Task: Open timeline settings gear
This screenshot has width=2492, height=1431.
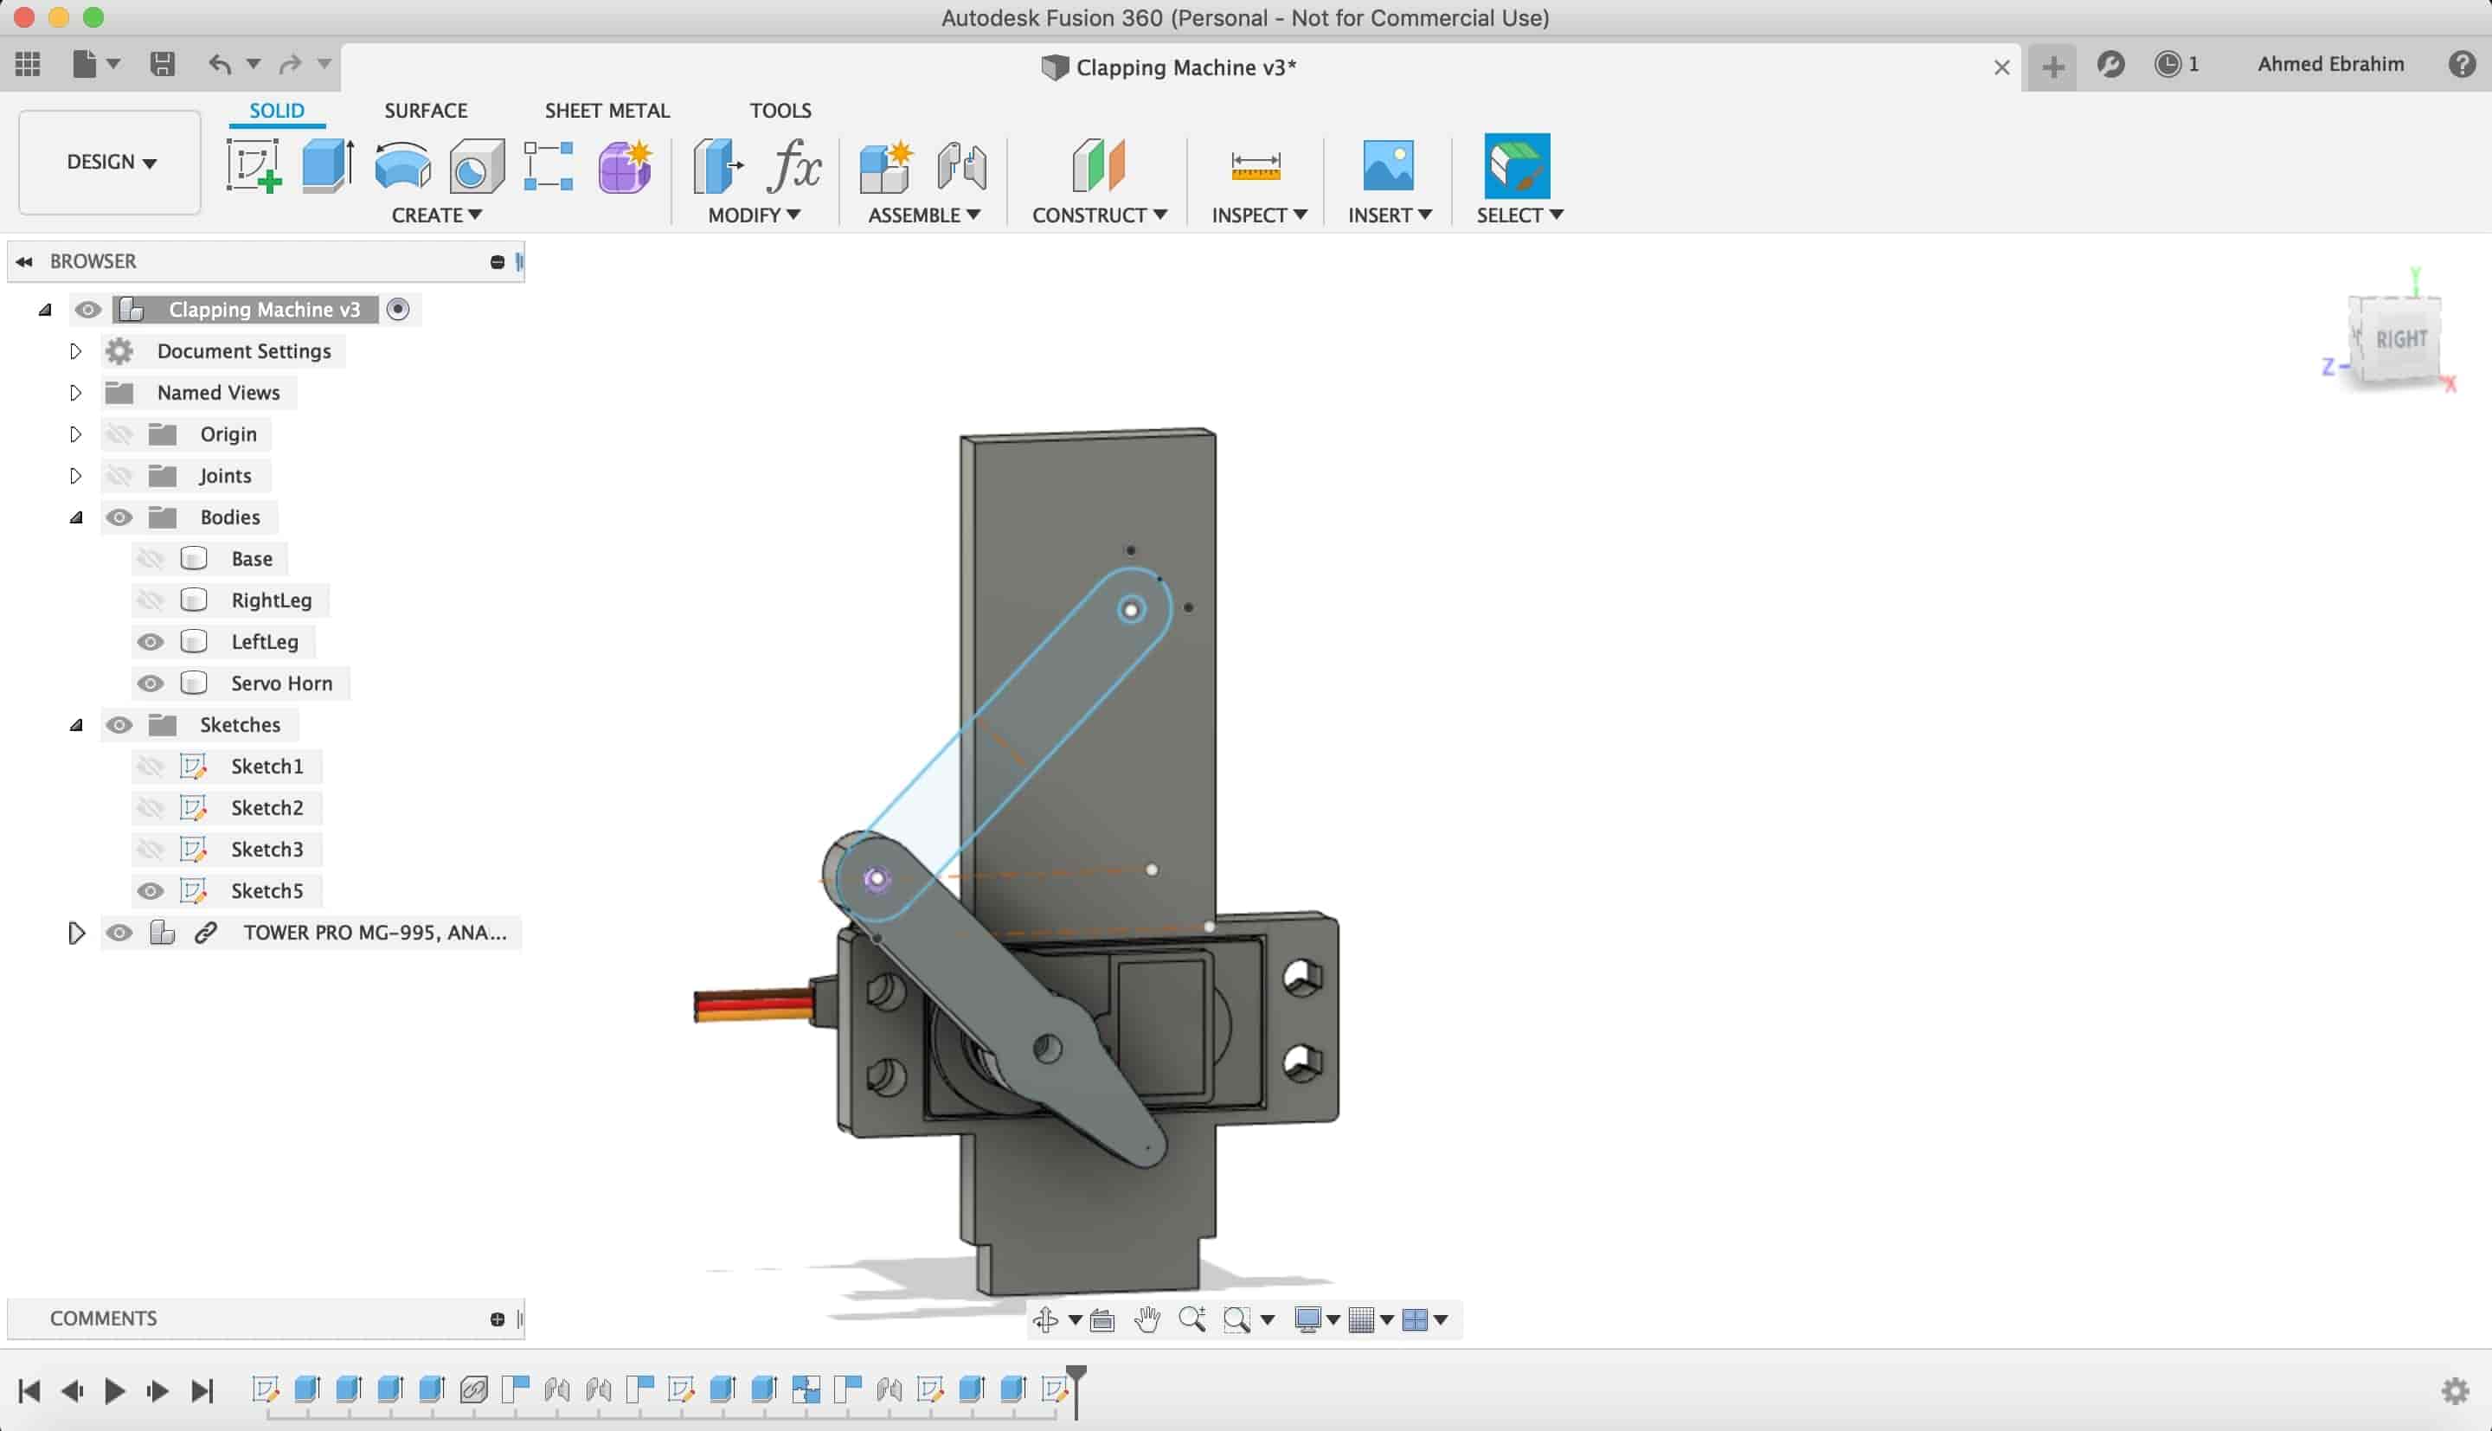Action: point(2456,1390)
